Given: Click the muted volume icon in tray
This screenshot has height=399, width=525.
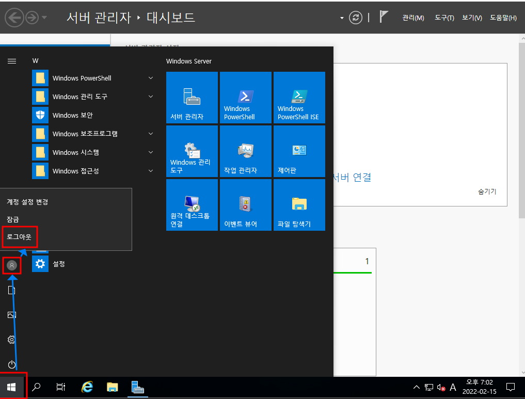Looking at the screenshot, I should click(441, 388).
